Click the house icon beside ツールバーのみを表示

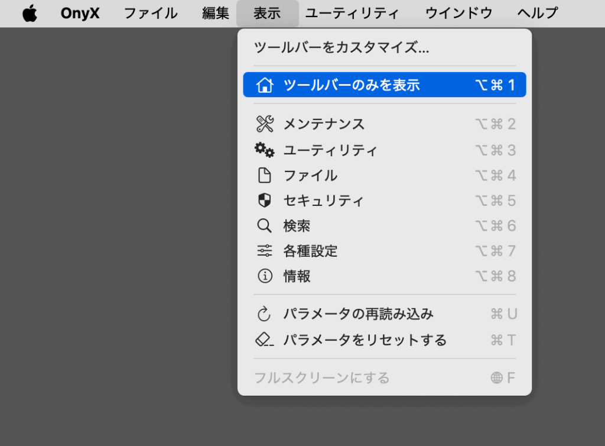265,85
